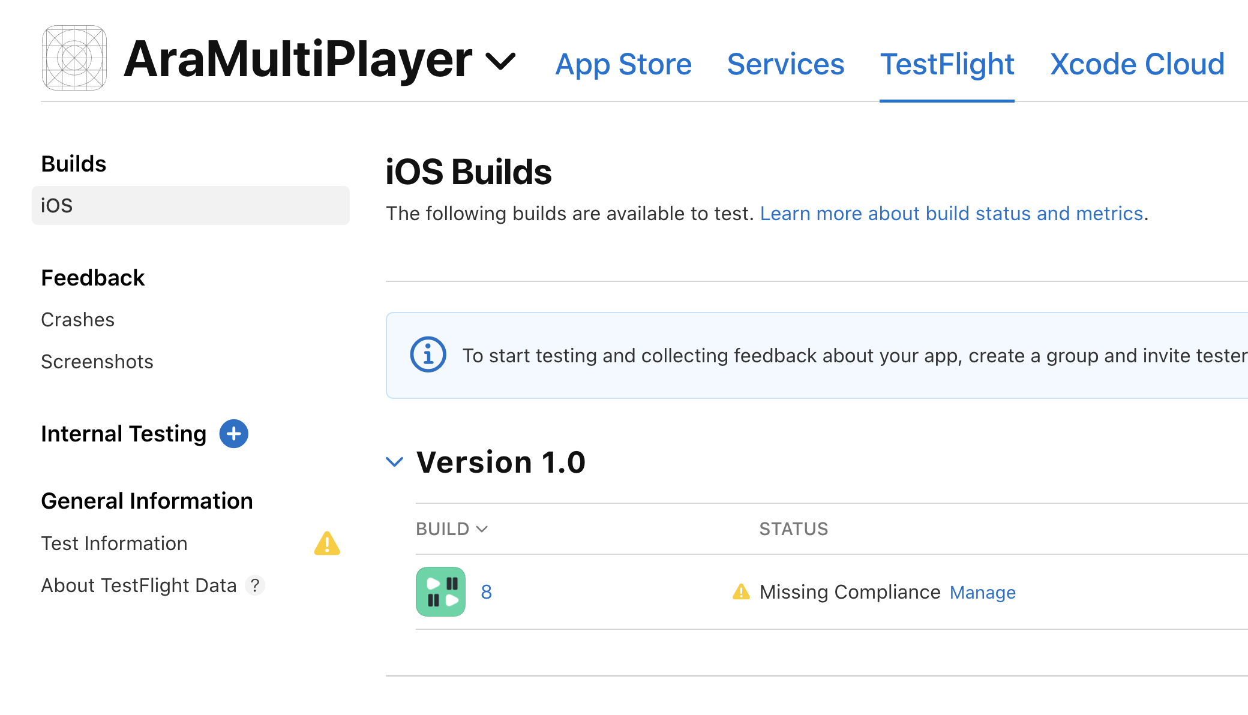Click the AraMultiPlayer placeholder app icon
Viewport: 1248px width, 715px height.
74,58
